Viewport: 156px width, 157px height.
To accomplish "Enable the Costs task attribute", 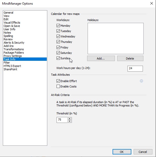I will pyautogui.click(x=58, y=86).
